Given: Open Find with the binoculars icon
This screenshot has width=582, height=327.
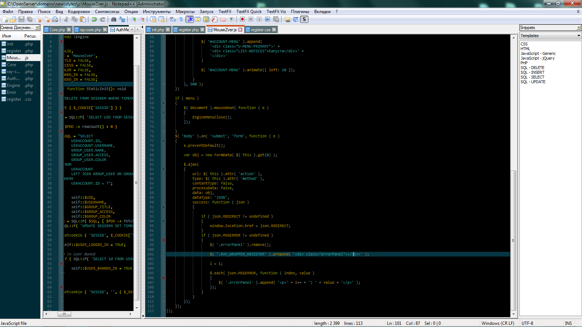Looking at the screenshot, I should pyautogui.click(x=114, y=19).
